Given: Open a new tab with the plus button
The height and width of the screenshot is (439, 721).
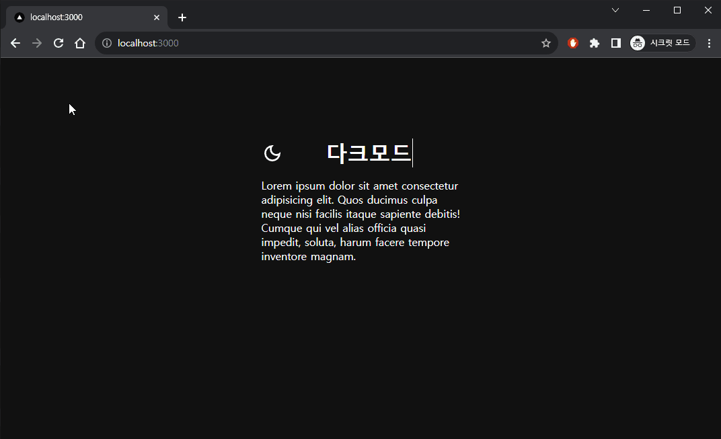Looking at the screenshot, I should click(182, 17).
